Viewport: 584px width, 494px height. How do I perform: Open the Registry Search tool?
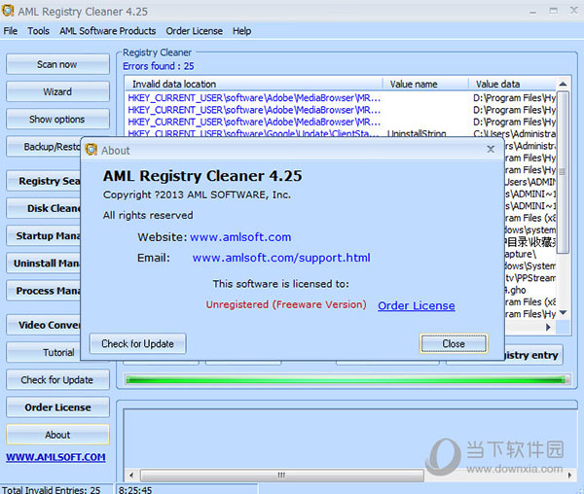[x=44, y=181]
